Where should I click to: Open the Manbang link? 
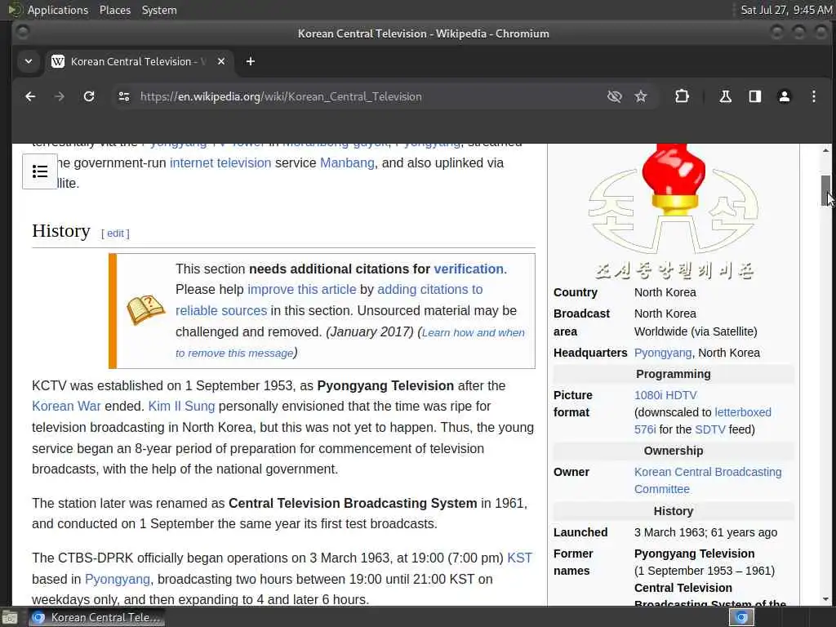(x=347, y=162)
